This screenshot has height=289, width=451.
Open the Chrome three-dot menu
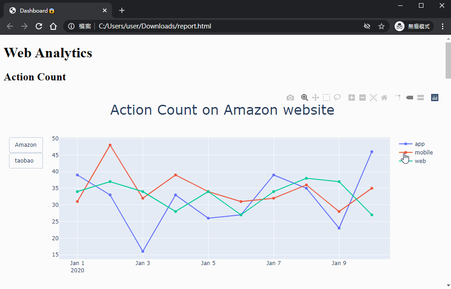[x=443, y=27]
